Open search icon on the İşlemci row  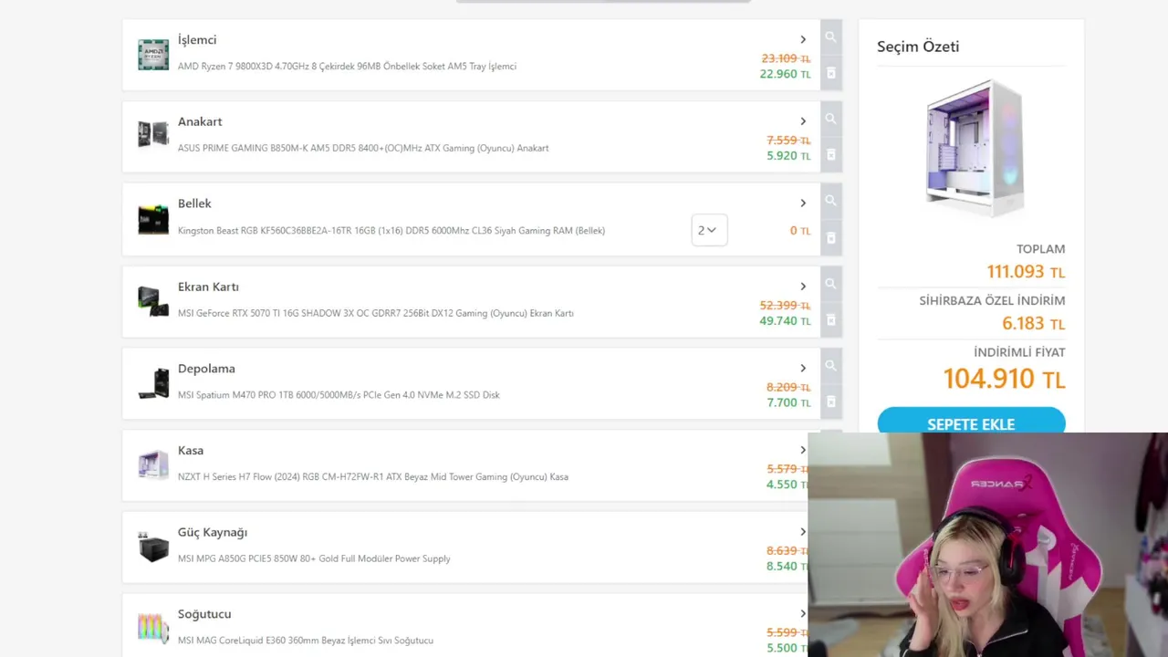pos(830,37)
